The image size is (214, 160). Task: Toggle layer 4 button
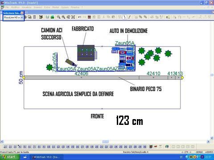click(20, 147)
